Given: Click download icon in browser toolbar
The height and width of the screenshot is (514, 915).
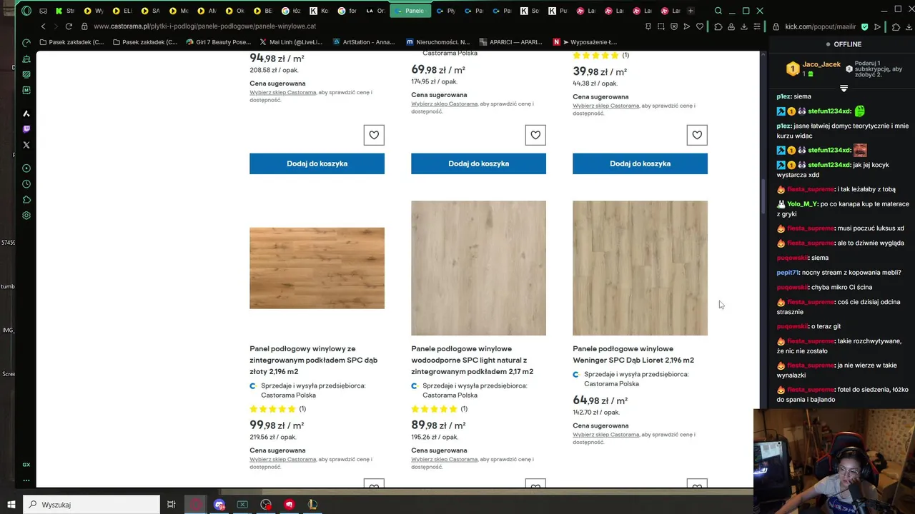Looking at the screenshot, I should tap(744, 26).
